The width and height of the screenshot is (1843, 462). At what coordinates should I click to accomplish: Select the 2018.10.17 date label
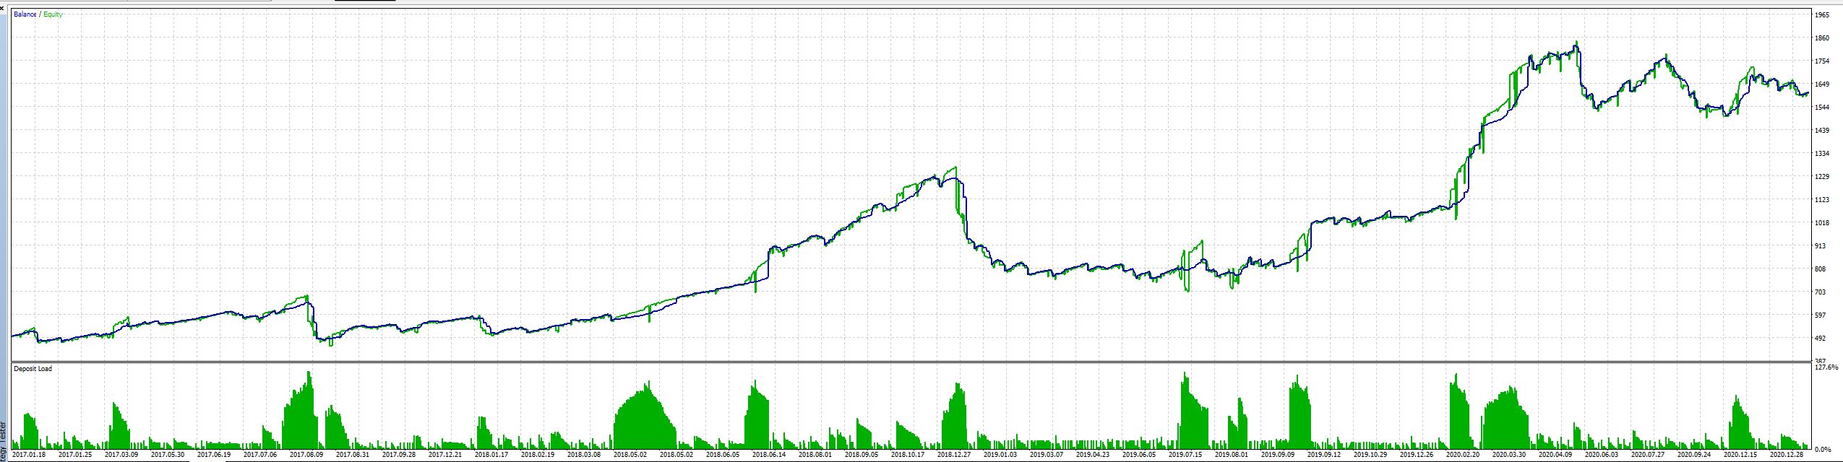click(x=908, y=455)
